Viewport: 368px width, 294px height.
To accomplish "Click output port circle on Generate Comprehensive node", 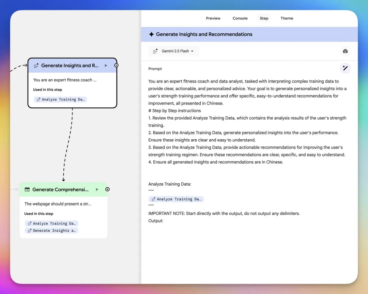I will click(x=107, y=189).
